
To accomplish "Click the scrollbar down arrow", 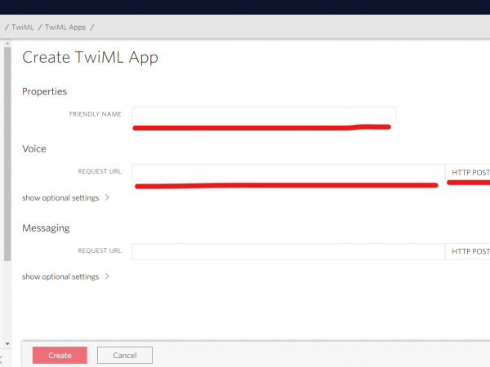I will (7, 344).
